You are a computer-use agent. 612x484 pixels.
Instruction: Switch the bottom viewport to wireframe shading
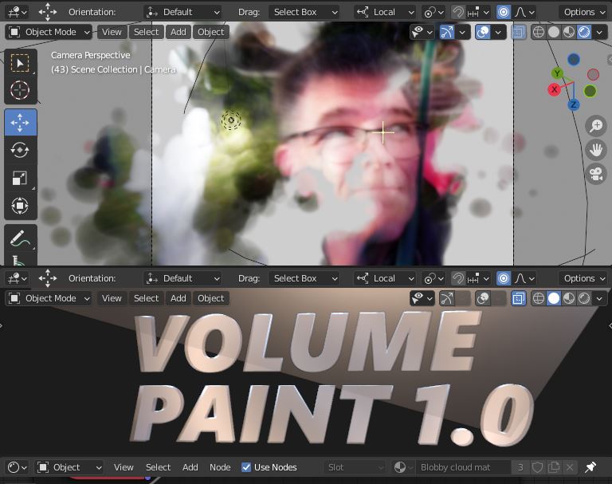pyautogui.click(x=539, y=298)
